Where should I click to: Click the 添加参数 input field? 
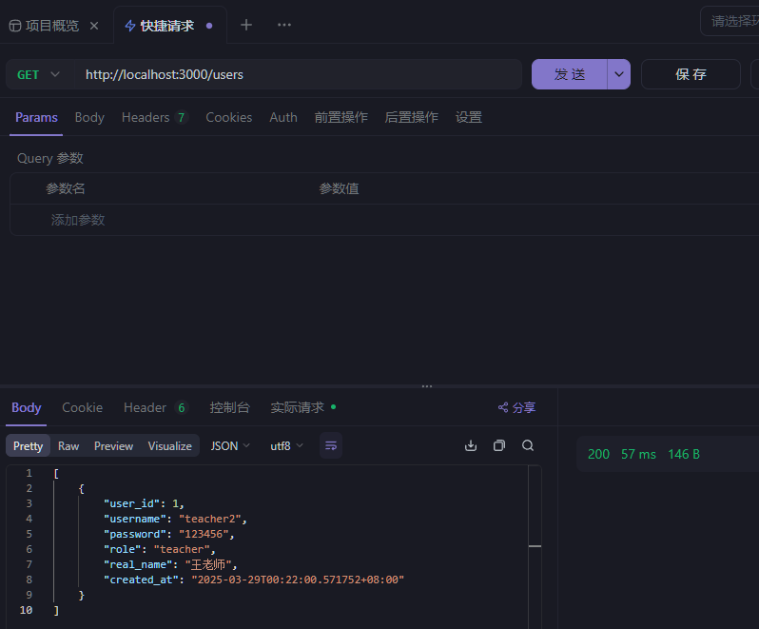78,221
